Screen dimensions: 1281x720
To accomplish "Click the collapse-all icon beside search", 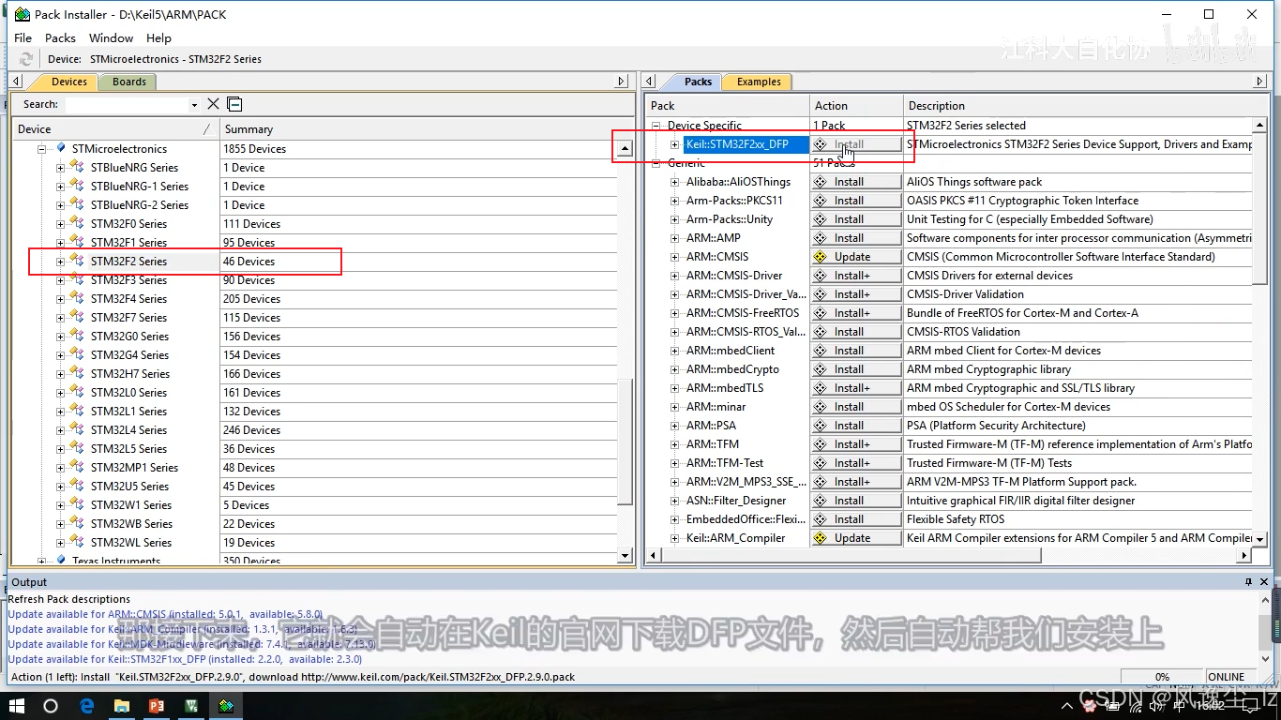I will click(234, 104).
